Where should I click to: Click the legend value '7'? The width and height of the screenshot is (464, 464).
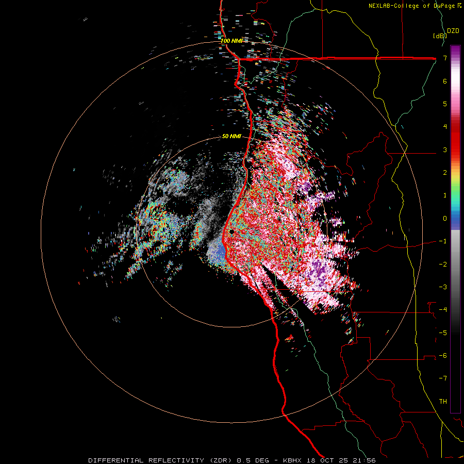pyautogui.click(x=445, y=58)
